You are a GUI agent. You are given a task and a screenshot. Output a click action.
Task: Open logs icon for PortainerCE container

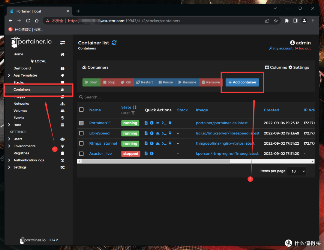click(x=146, y=123)
